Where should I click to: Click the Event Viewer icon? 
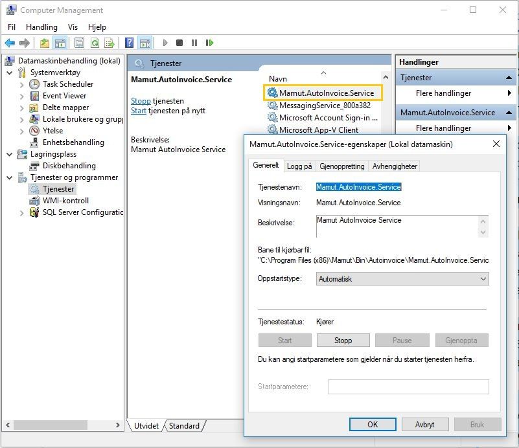pyautogui.click(x=34, y=96)
